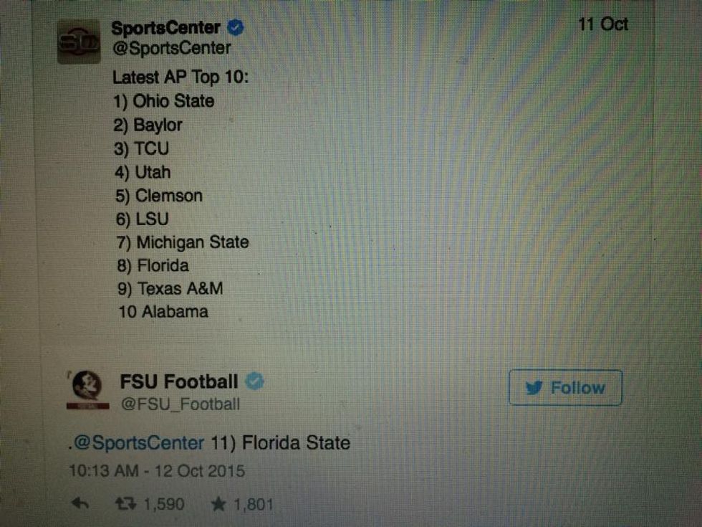View the 1,801 favorites count
Viewport: 702px width, 527px height.
252,504
